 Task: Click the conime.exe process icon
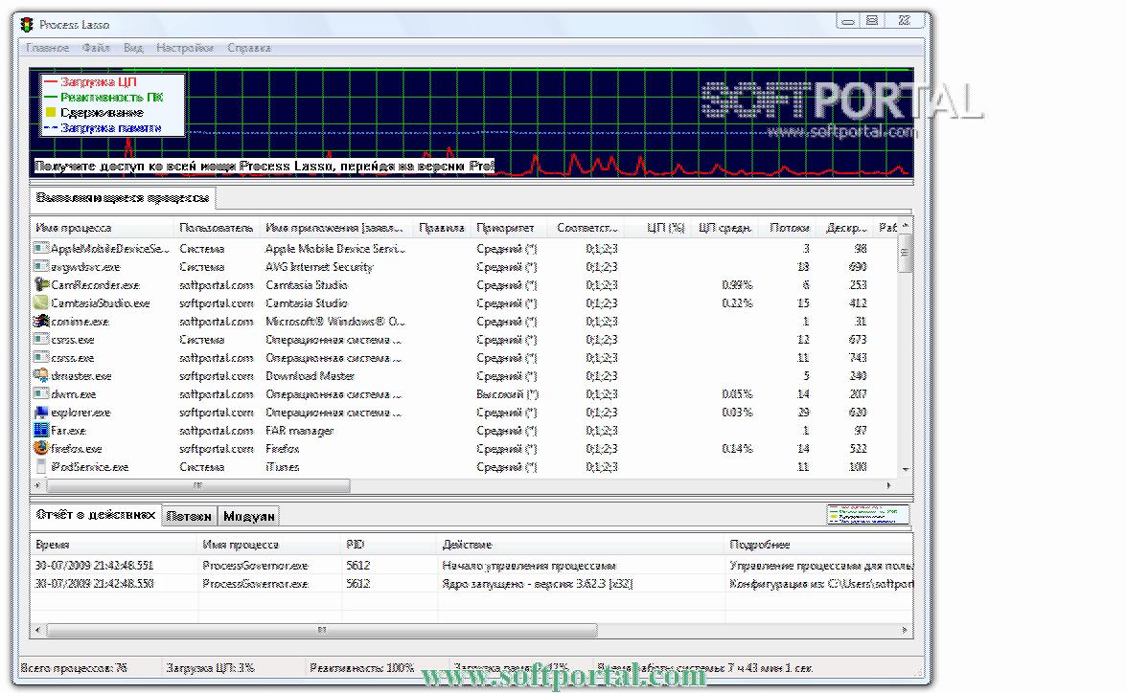coord(41,321)
